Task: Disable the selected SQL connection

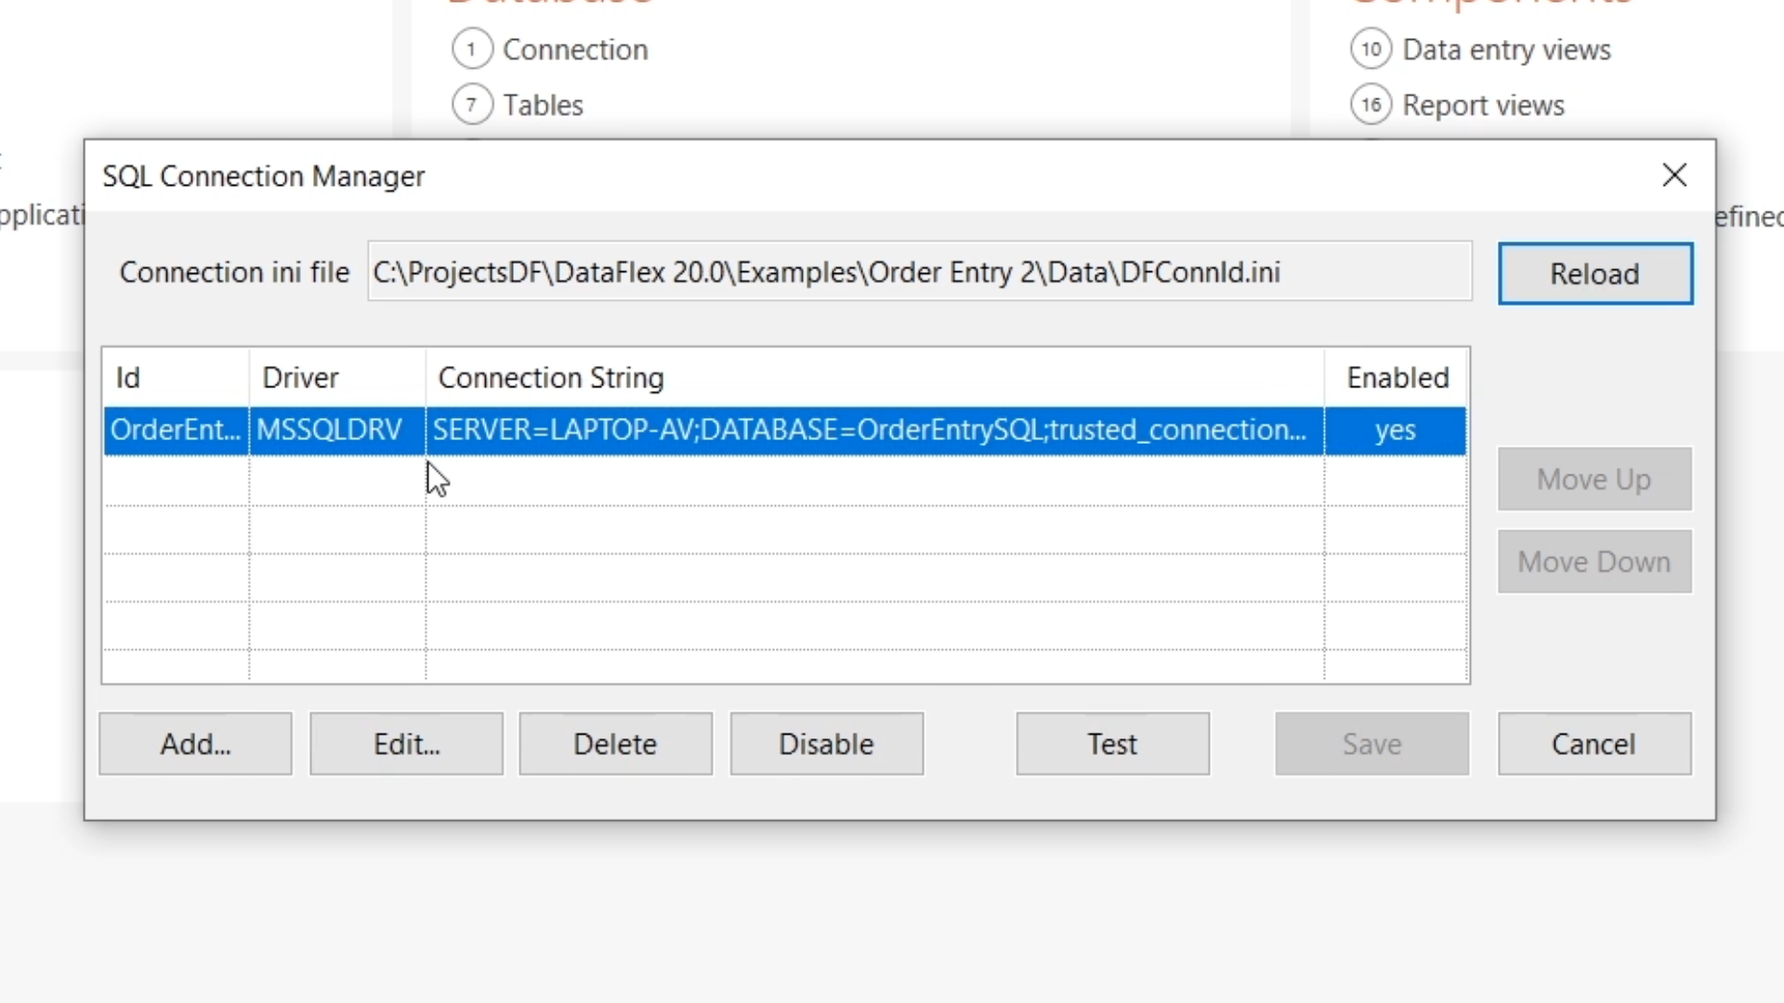Action: pyautogui.click(x=826, y=744)
